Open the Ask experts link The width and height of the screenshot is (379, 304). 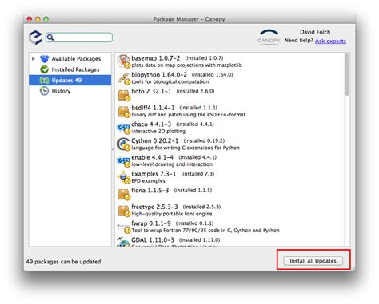coord(330,41)
